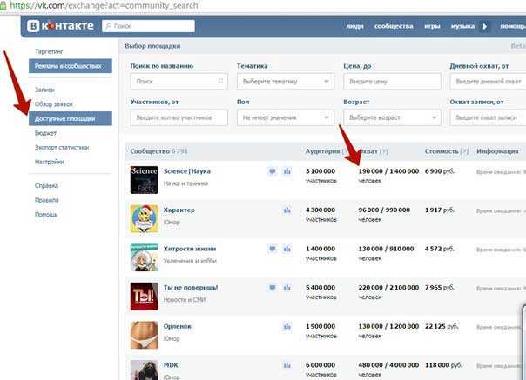Screen dimensions: 526x380
Task: Click the browser address bar URL
Action: 104,5
